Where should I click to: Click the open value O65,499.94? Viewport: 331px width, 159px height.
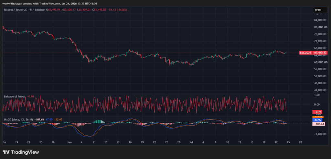tap(53, 10)
